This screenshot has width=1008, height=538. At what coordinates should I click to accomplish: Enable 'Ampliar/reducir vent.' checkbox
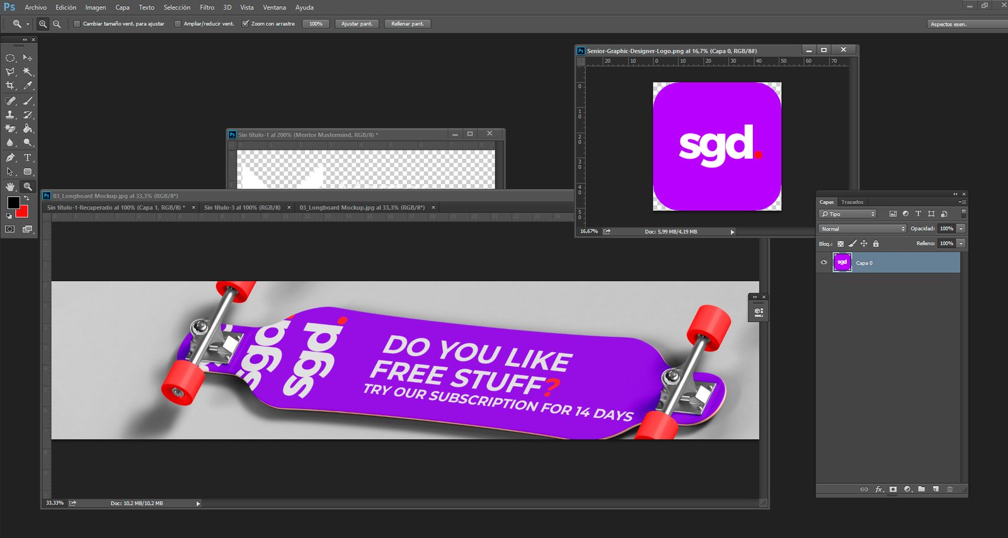click(178, 24)
